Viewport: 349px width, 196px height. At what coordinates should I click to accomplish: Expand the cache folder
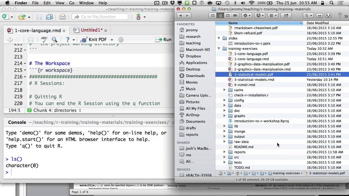[224, 90]
